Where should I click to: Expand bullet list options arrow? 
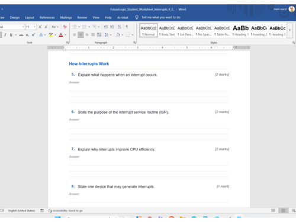(79, 27)
